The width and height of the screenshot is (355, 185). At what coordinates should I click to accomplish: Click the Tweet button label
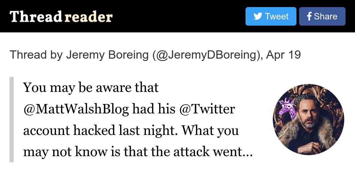(277, 16)
